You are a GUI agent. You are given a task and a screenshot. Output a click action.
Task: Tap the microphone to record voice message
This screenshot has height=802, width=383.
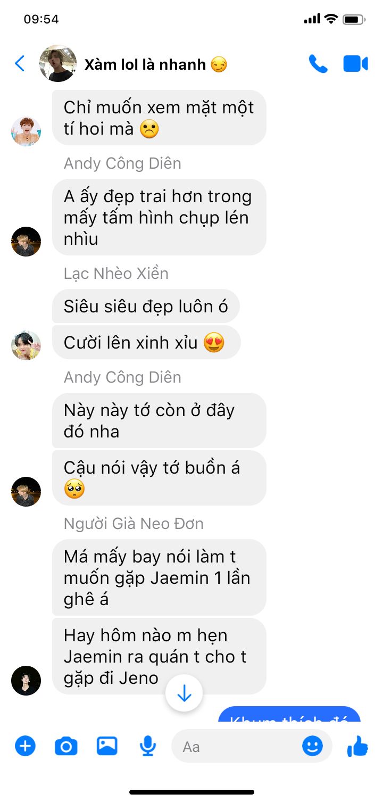pos(148,746)
